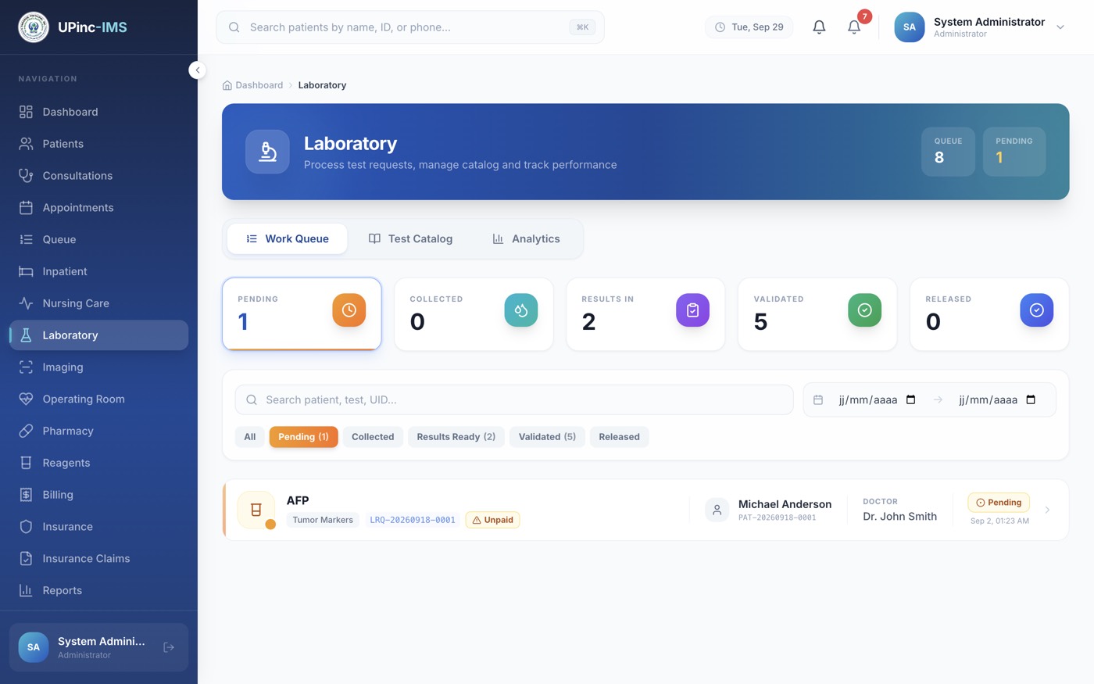Viewport: 1094px width, 684px height.
Task: Click the green checkmark icon on Validated card
Action: click(x=864, y=310)
